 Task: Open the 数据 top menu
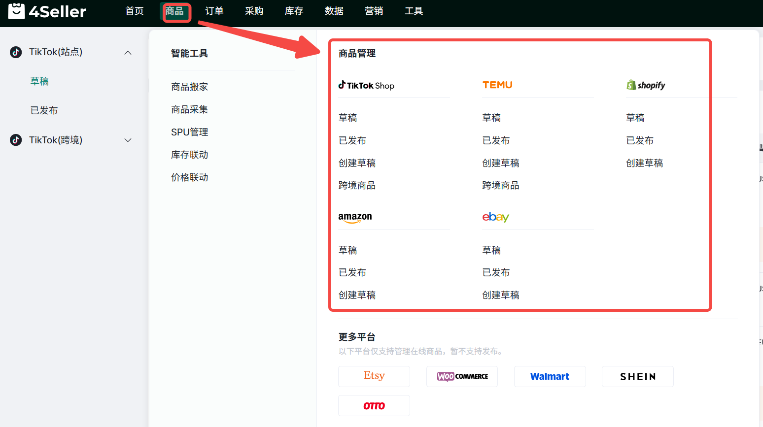pyautogui.click(x=334, y=11)
